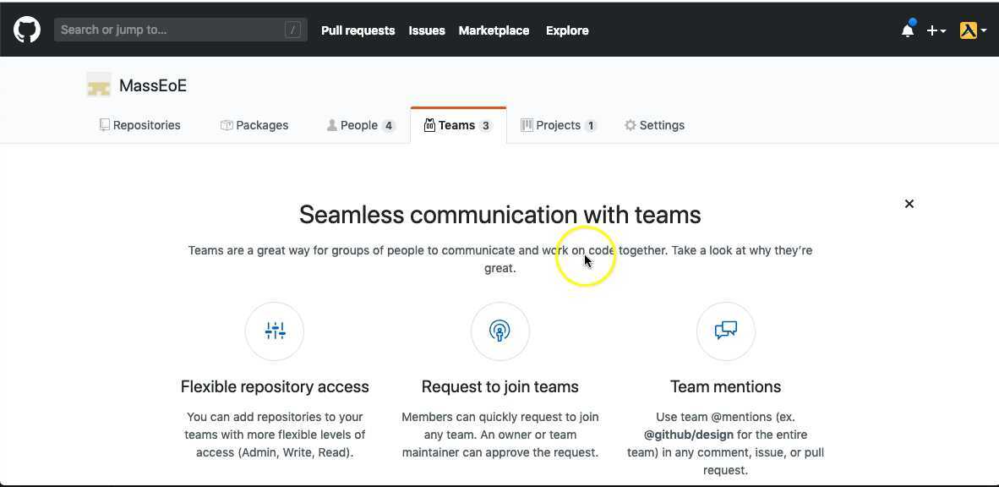The image size is (999, 487).
Task: Click the GitHub Octocat logo
Action: click(27, 30)
